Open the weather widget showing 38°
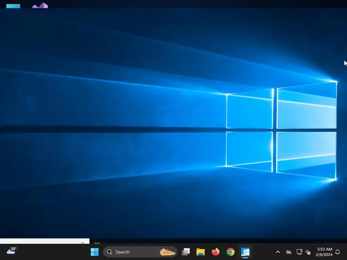Viewport: 347px width, 260px height. (x=12, y=251)
